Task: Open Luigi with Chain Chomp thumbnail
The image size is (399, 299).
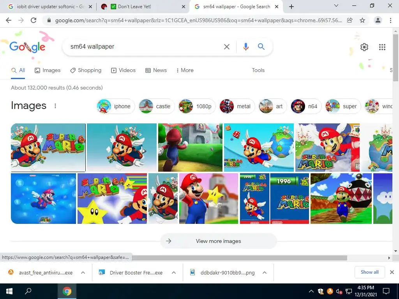Action: click(341, 199)
